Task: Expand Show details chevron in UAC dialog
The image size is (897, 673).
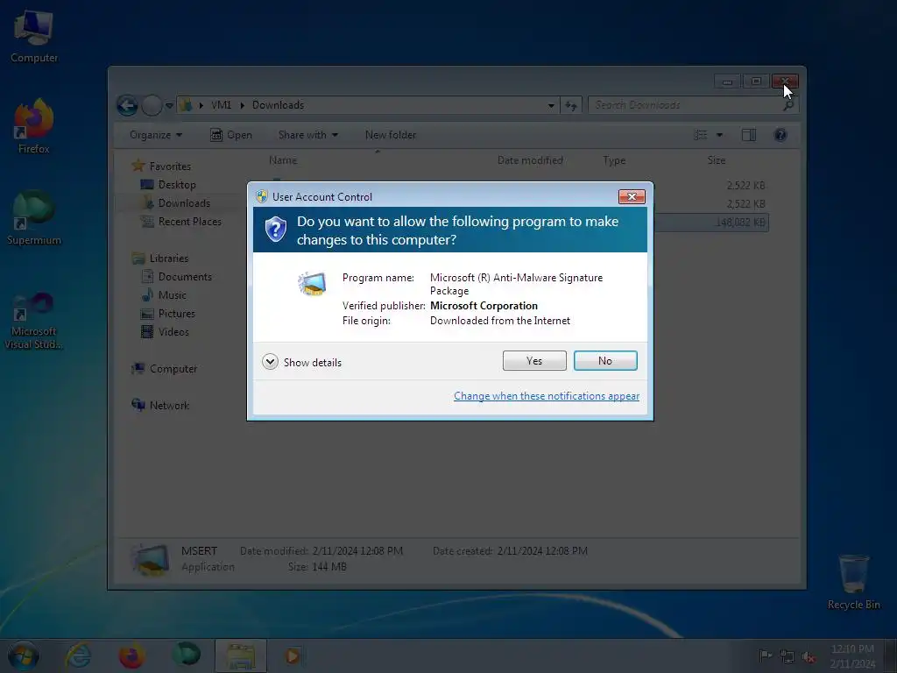Action: click(x=270, y=362)
